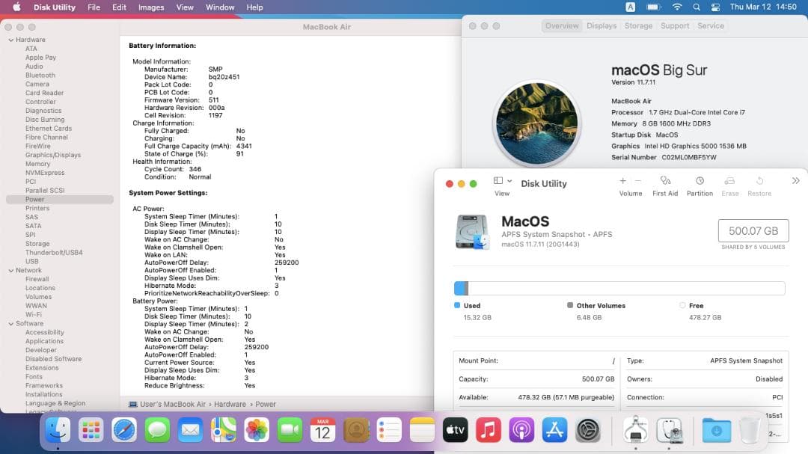Open Support tab in About window
Image resolution: width=808 pixels, height=454 pixels.
tap(675, 25)
